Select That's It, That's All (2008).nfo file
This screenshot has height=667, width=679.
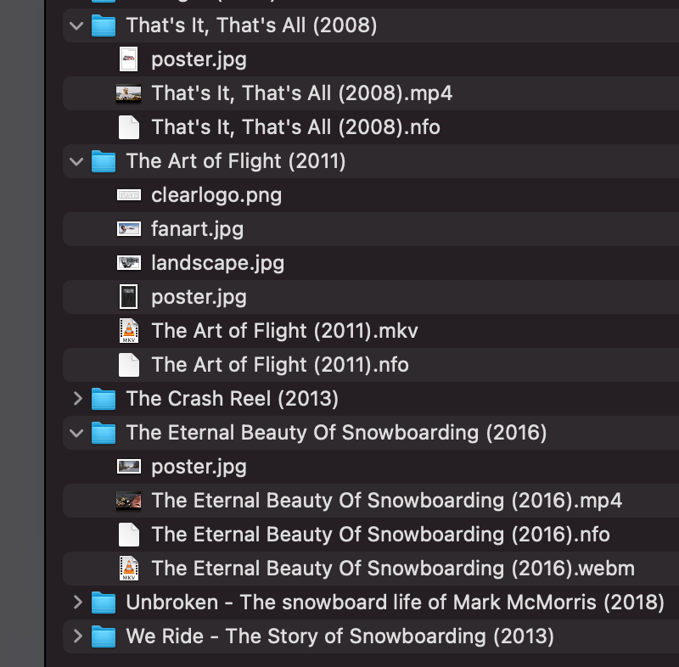[295, 127]
